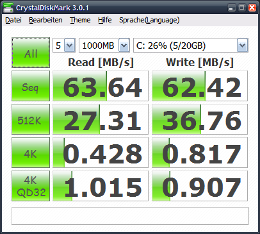Maximize the CrystalDiskMark window
Image resolution: width=260 pixels, height=234 pixels.
pyautogui.click(x=241, y=8)
